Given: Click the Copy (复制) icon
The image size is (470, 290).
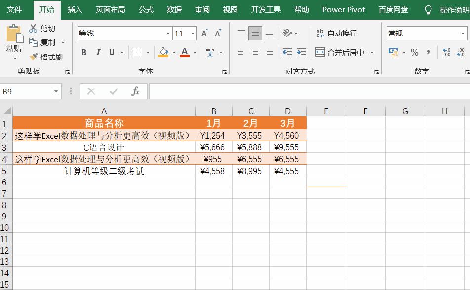Looking at the screenshot, I should [34, 42].
